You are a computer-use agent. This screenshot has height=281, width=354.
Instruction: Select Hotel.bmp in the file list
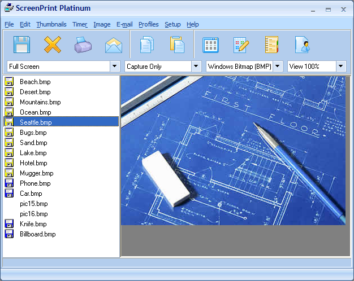(x=33, y=163)
